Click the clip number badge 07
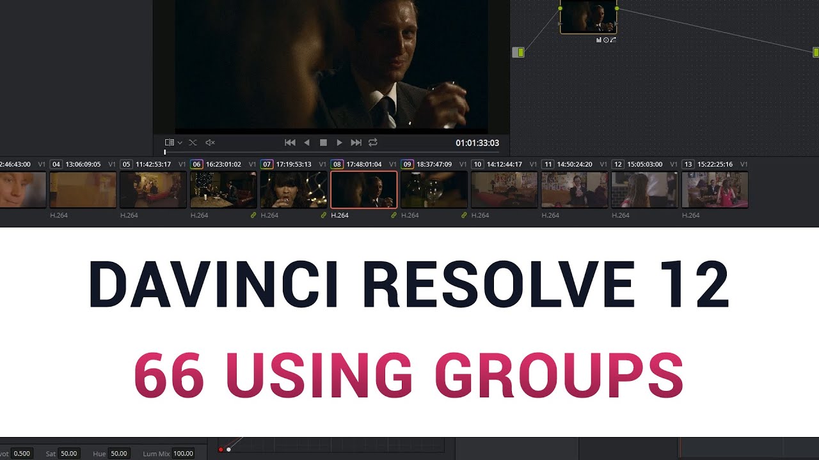 [267, 164]
